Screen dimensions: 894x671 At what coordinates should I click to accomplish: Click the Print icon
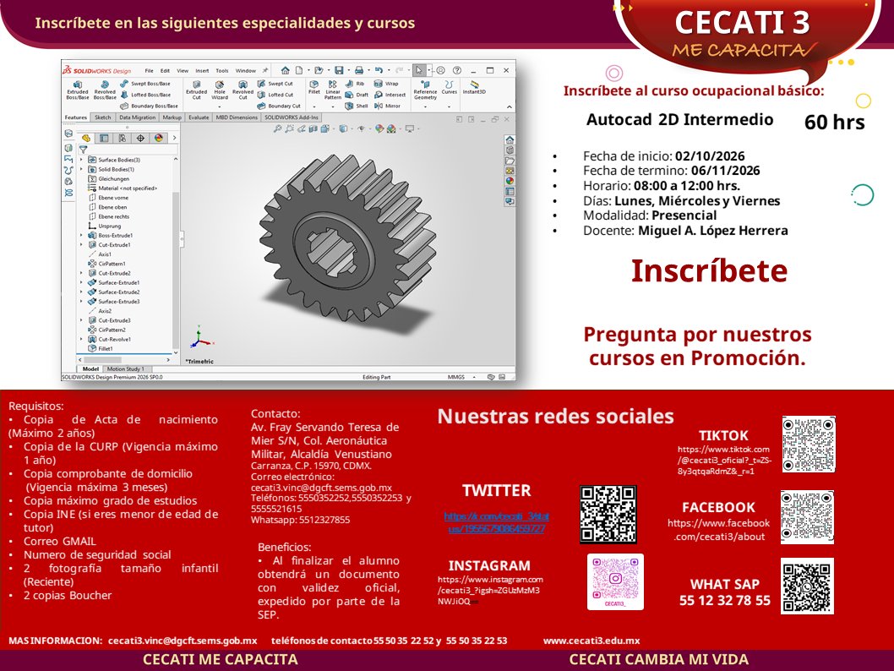click(x=358, y=70)
